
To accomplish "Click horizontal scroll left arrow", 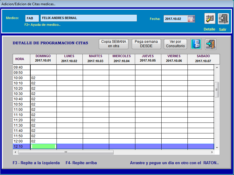I will point(15,152).
